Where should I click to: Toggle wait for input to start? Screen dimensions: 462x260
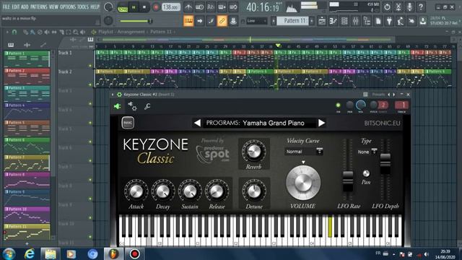(199, 7)
